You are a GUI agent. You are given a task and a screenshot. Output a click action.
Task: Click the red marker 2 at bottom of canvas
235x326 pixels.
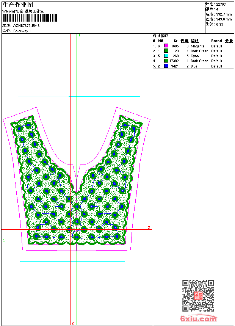click(x=72, y=323)
